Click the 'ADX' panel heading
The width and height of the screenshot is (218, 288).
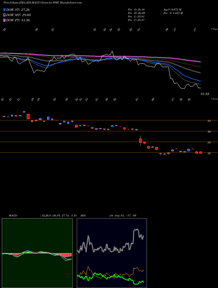(83, 216)
